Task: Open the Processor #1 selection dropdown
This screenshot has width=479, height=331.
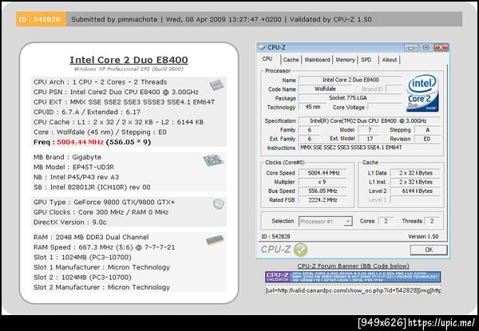Action: [x=347, y=222]
